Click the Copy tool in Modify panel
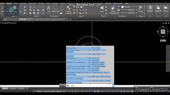 [x=31, y=10]
